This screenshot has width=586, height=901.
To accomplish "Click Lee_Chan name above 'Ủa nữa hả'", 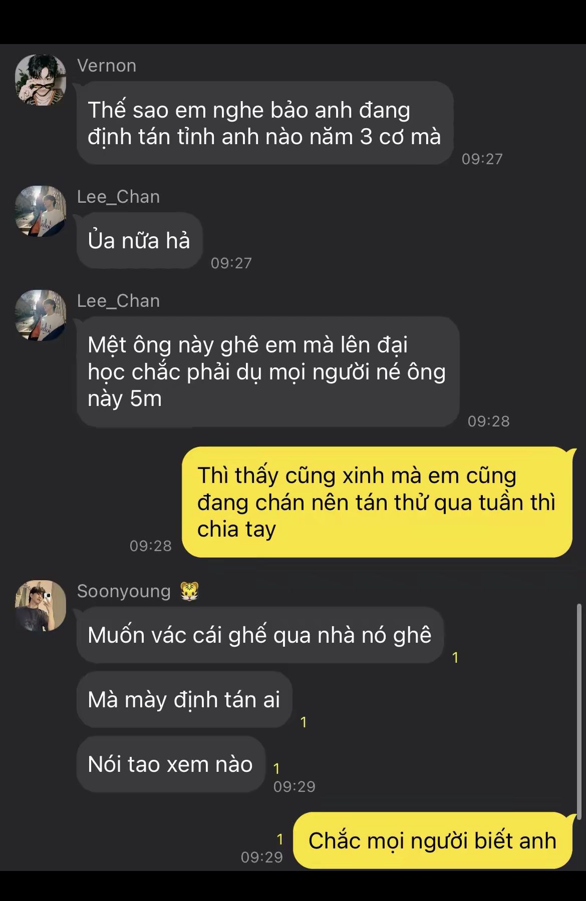I will [118, 197].
